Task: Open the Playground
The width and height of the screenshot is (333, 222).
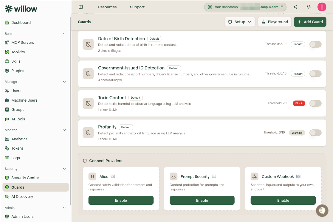Action: pyautogui.click(x=275, y=22)
